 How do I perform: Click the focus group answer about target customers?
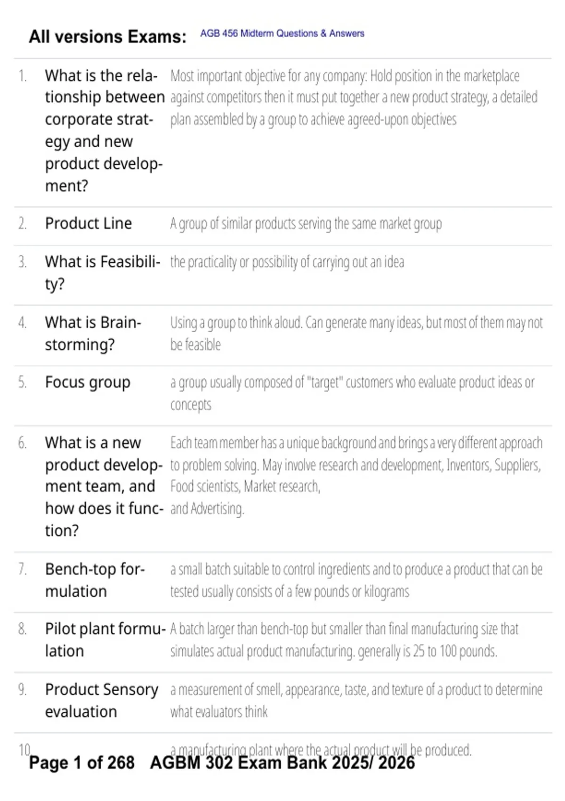[353, 393]
